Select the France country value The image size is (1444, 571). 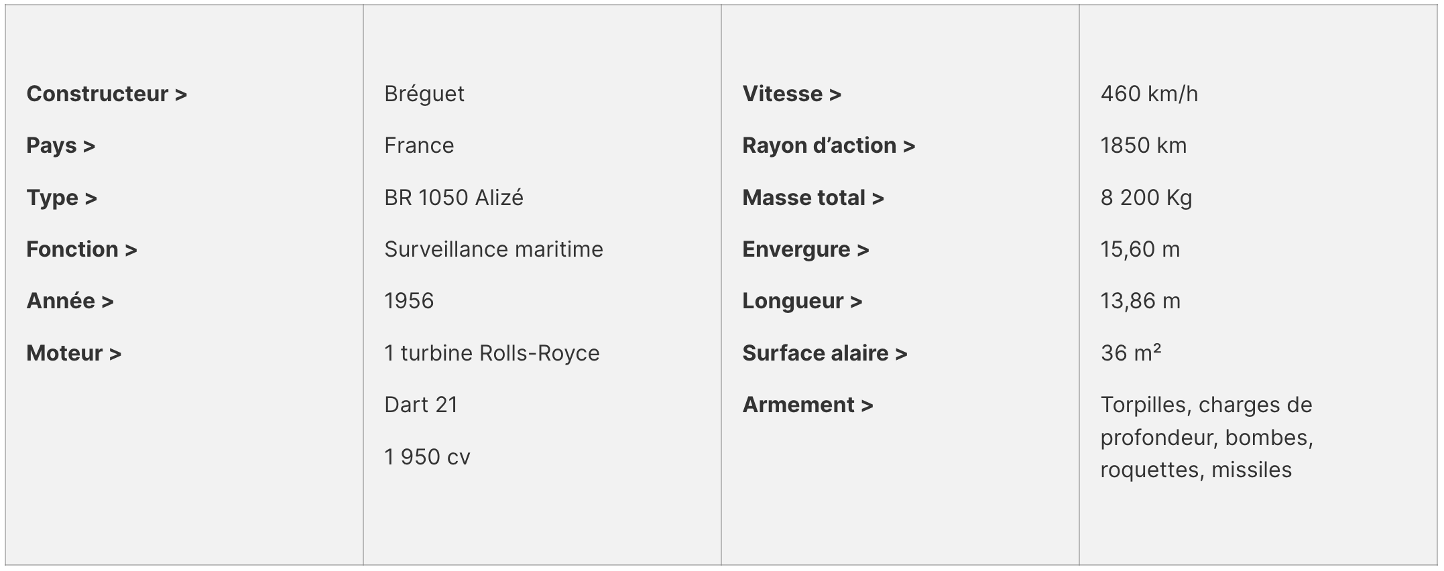(x=419, y=145)
